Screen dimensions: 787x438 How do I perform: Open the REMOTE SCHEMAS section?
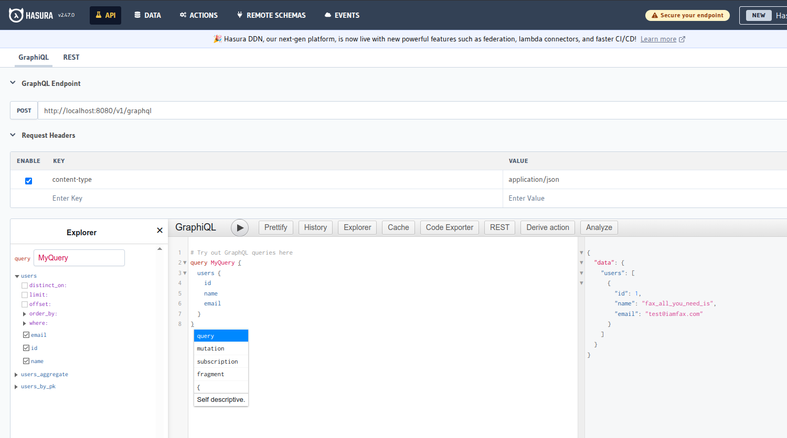271,15
